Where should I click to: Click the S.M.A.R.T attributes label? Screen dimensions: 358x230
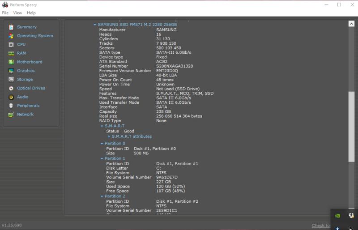(x=132, y=136)
